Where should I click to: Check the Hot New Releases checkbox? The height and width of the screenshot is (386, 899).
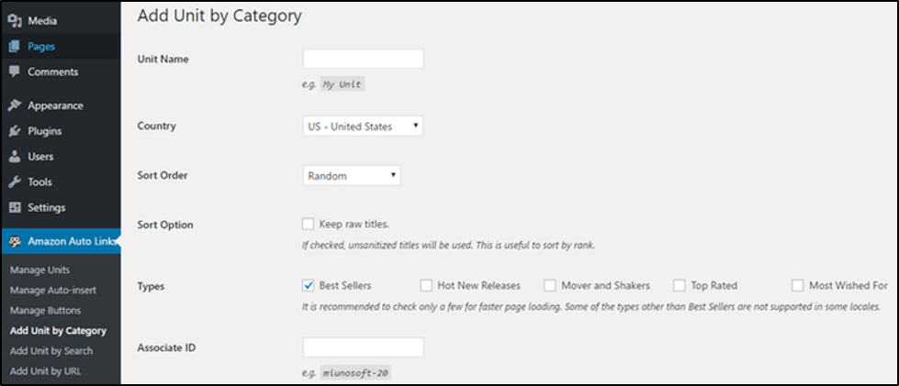click(426, 284)
